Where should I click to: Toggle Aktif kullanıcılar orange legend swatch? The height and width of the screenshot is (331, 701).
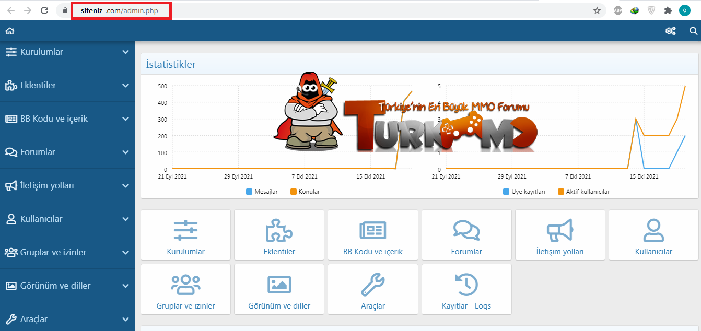pyautogui.click(x=561, y=192)
